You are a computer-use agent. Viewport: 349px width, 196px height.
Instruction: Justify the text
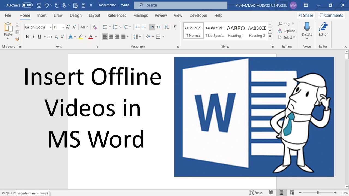pos(124,37)
